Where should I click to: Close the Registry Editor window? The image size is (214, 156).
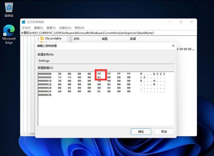tap(192, 22)
